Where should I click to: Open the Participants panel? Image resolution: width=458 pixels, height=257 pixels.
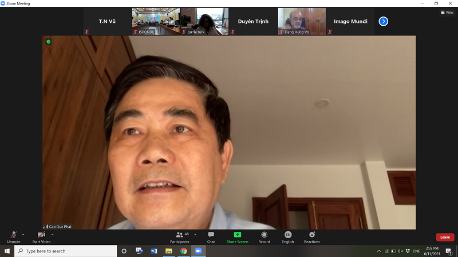[x=180, y=235]
